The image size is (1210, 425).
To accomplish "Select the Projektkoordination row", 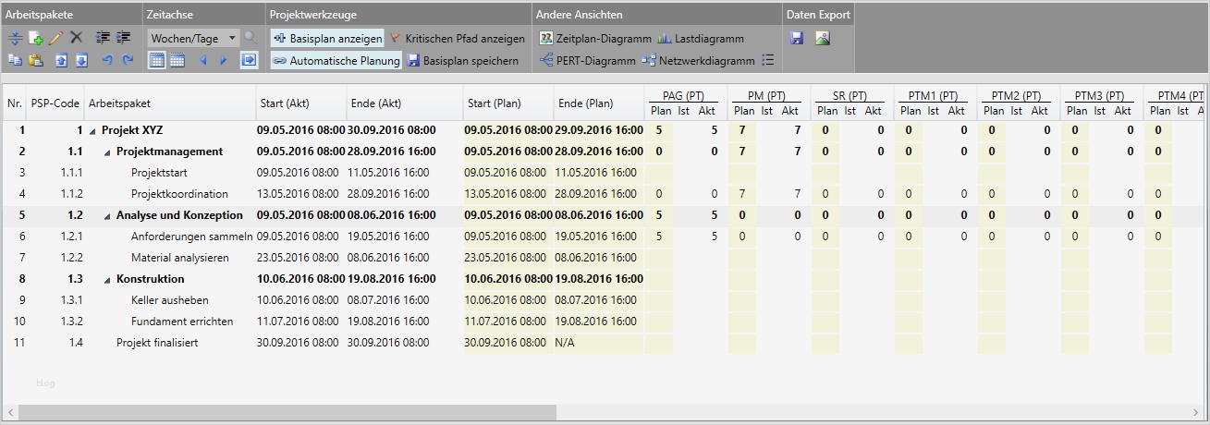I will pyautogui.click(x=605, y=194).
